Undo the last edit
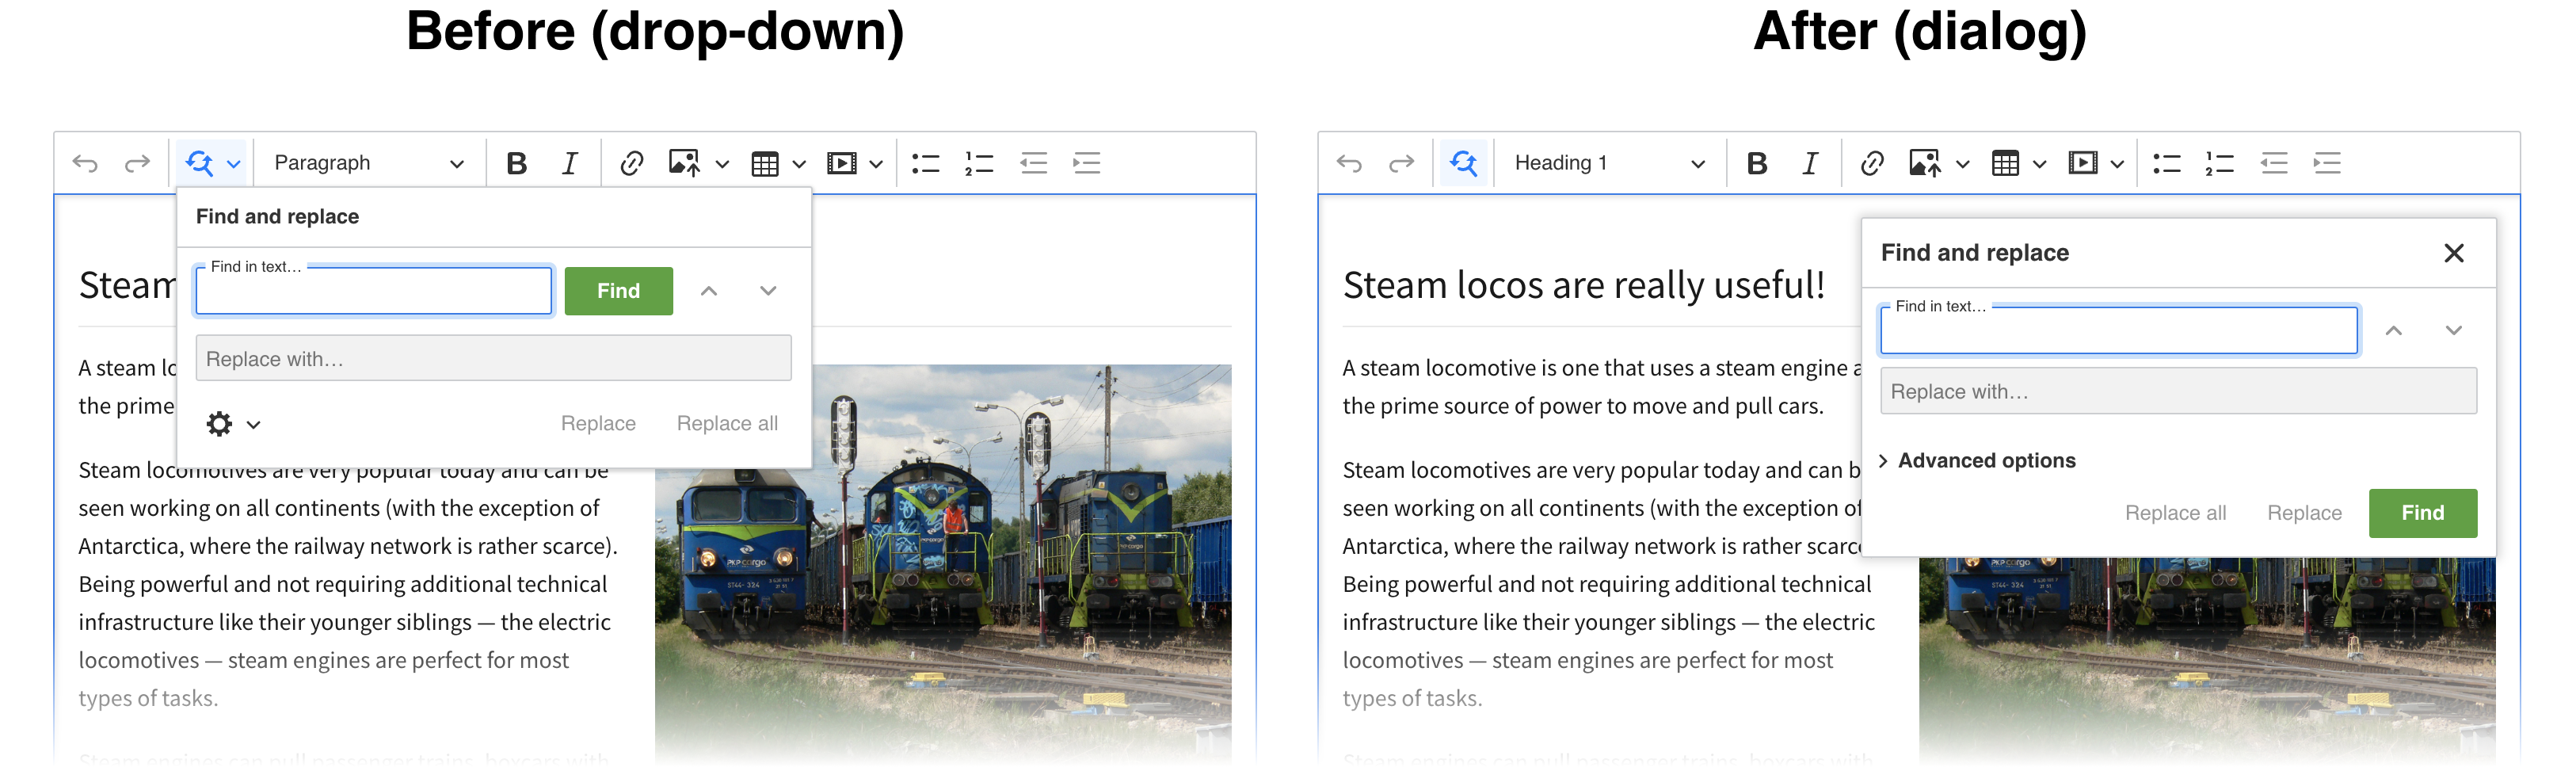2576x767 pixels. pyautogui.click(x=86, y=162)
